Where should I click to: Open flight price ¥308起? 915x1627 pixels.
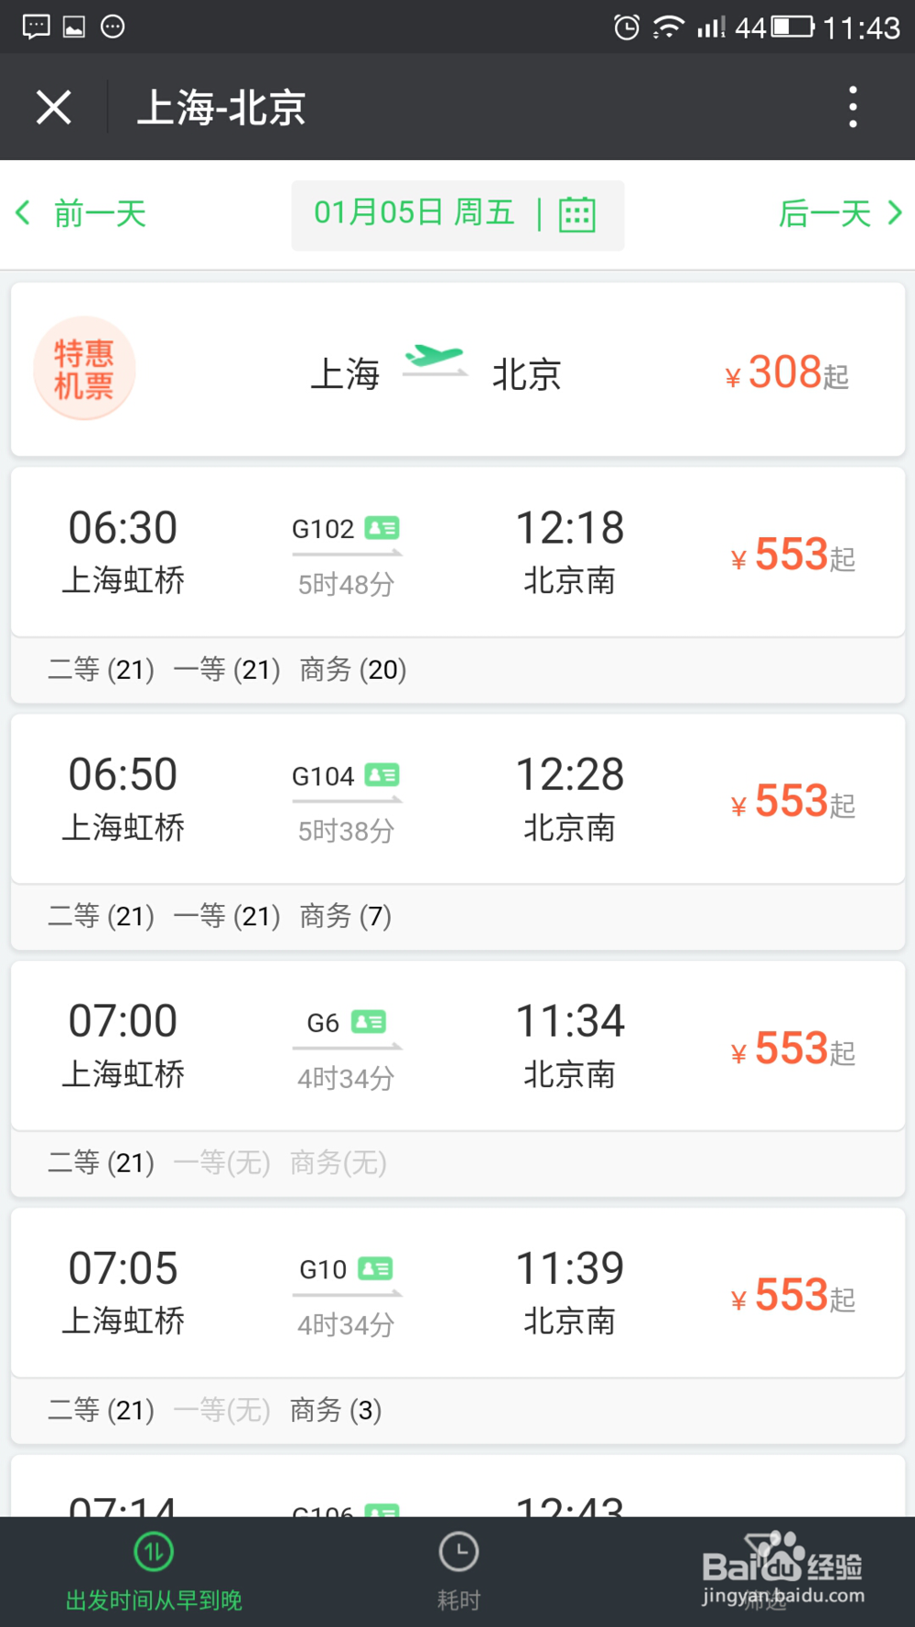788,373
